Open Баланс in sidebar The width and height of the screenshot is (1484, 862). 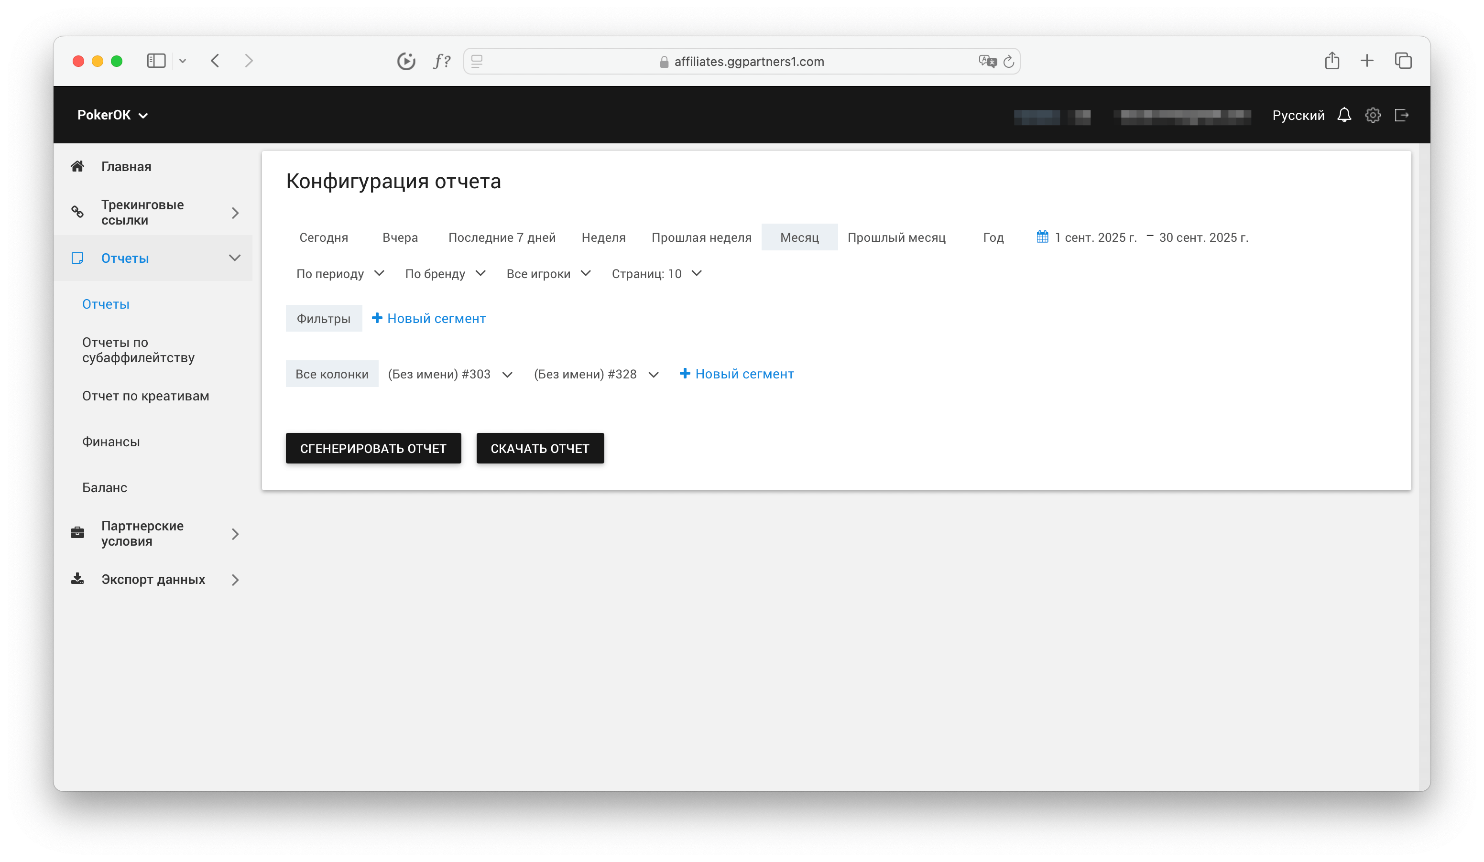click(104, 488)
